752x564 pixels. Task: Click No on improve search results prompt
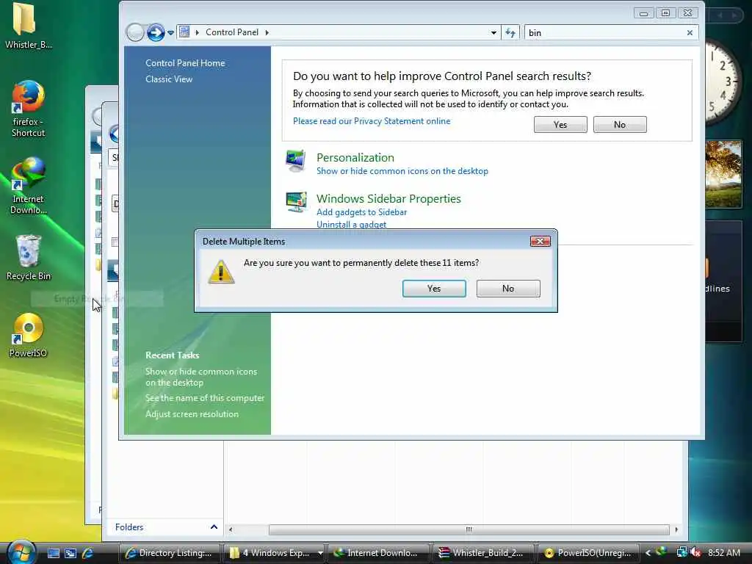[620, 125]
